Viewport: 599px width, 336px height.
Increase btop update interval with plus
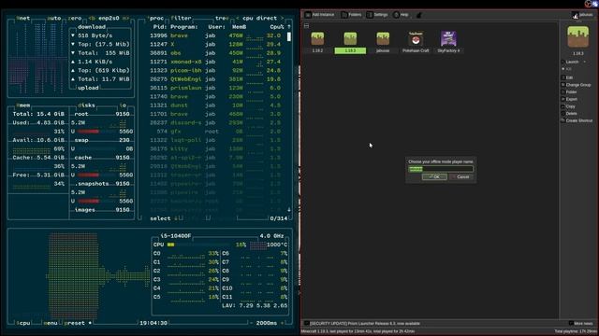[x=283, y=323]
